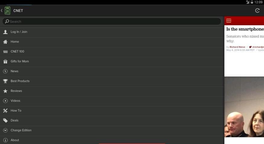The image size is (264, 144).
Task: Open the red hamburger menu icon
Action: [229, 21]
